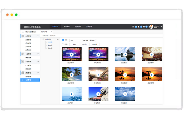Play the waterfront boardwalk video

98,75
